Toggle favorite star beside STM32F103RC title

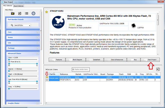[x=47, y=12]
